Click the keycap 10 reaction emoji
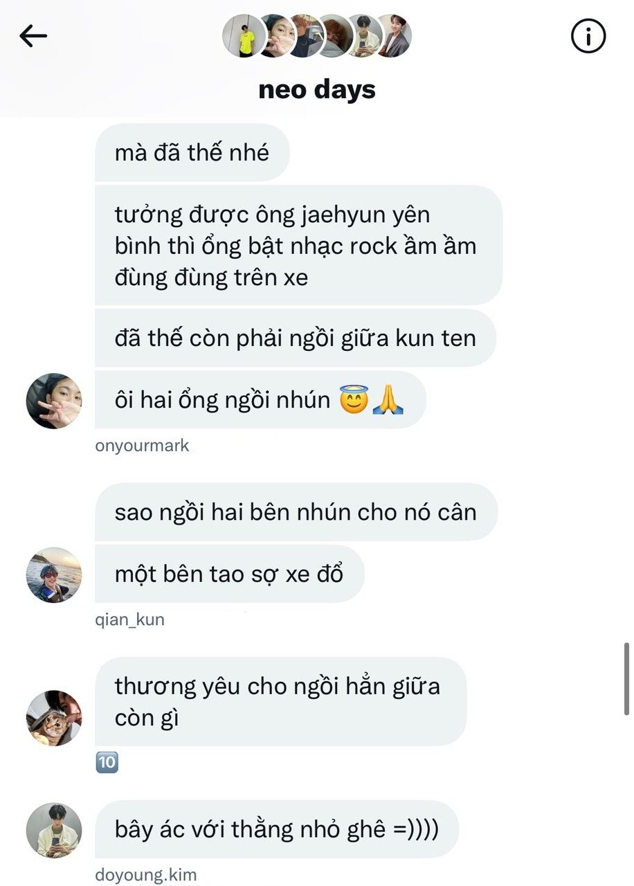 [107, 763]
